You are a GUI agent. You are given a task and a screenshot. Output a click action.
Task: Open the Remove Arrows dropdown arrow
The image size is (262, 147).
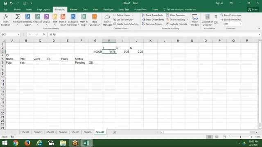click(164, 24)
